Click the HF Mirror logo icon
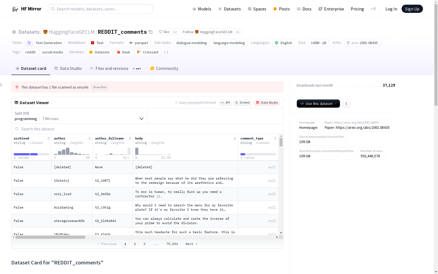The height and width of the screenshot is (274, 438). (x=15, y=9)
